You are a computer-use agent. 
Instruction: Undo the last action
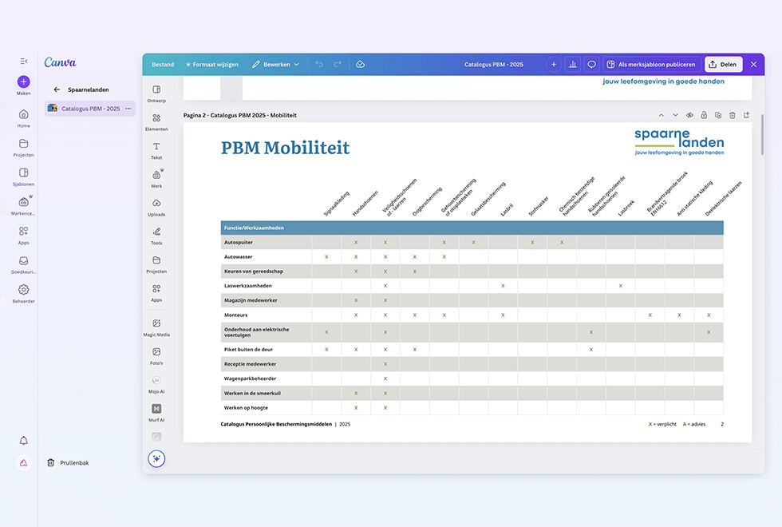[x=319, y=65]
